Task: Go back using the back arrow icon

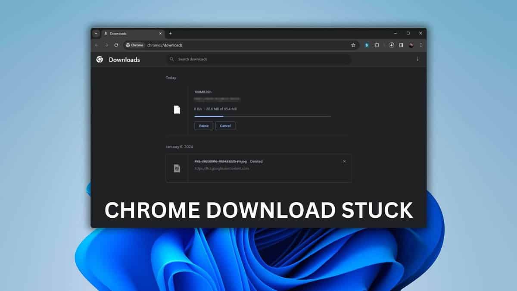Action: (97, 45)
